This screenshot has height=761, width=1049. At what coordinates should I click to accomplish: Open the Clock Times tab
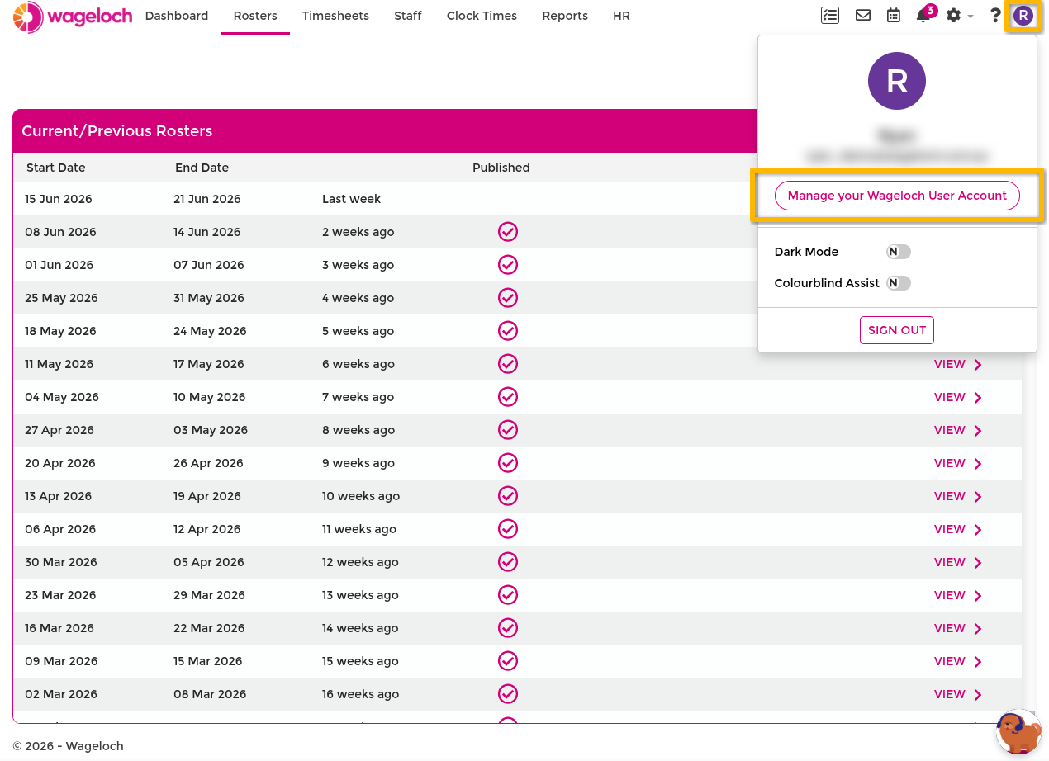(482, 16)
